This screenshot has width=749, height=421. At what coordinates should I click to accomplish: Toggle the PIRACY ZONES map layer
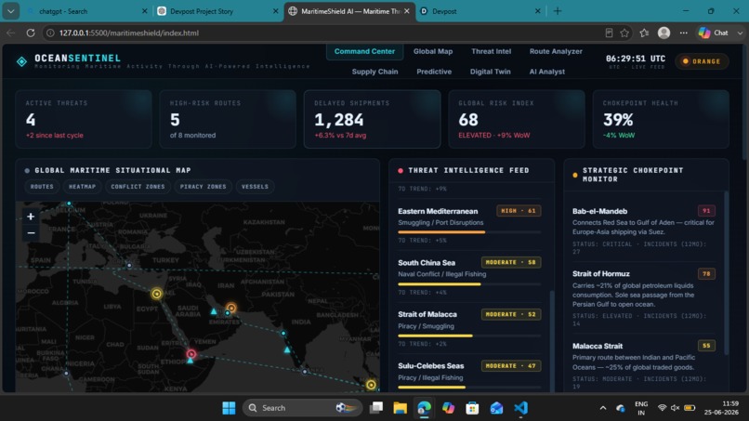(203, 187)
